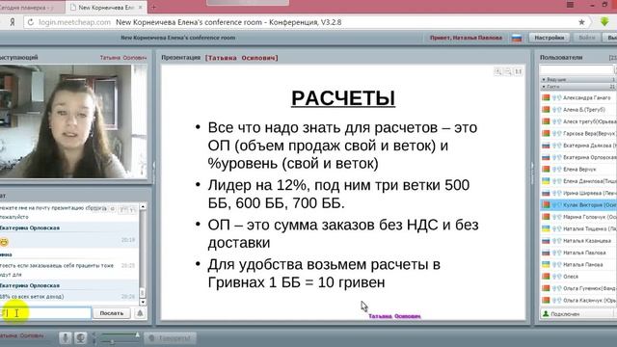Screen dimensions: 617x347
Task: Click chat message time 20:19
Action: (128, 240)
